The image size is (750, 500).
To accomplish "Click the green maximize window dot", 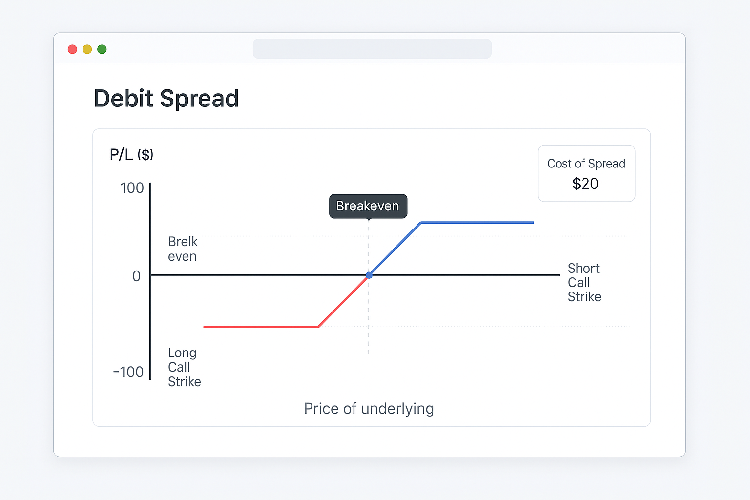I will (x=102, y=49).
